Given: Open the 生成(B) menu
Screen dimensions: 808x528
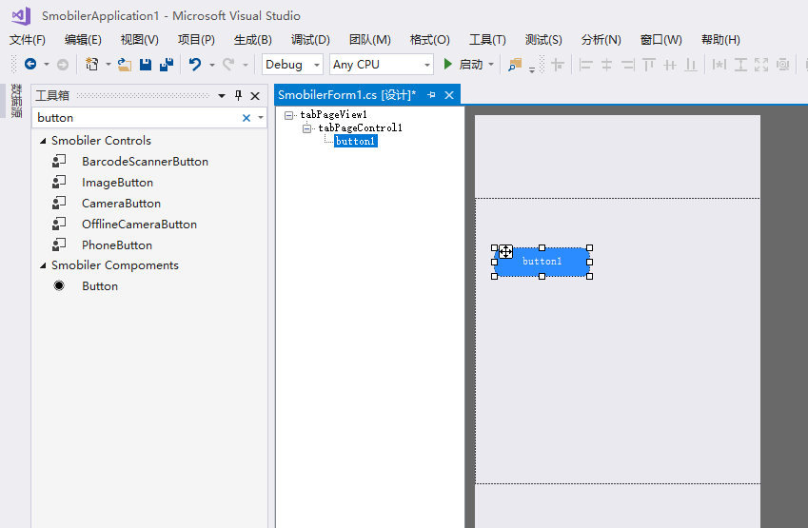Looking at the screenshot, I should click(x=253, y=40).
